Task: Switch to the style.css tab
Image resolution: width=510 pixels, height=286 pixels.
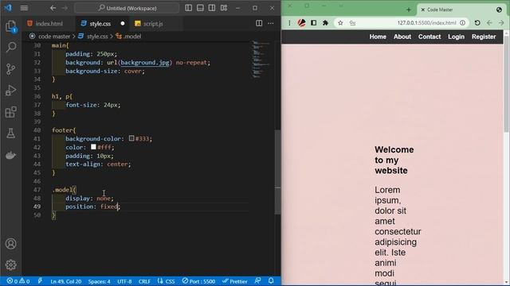Action: [x=100, y=24]
